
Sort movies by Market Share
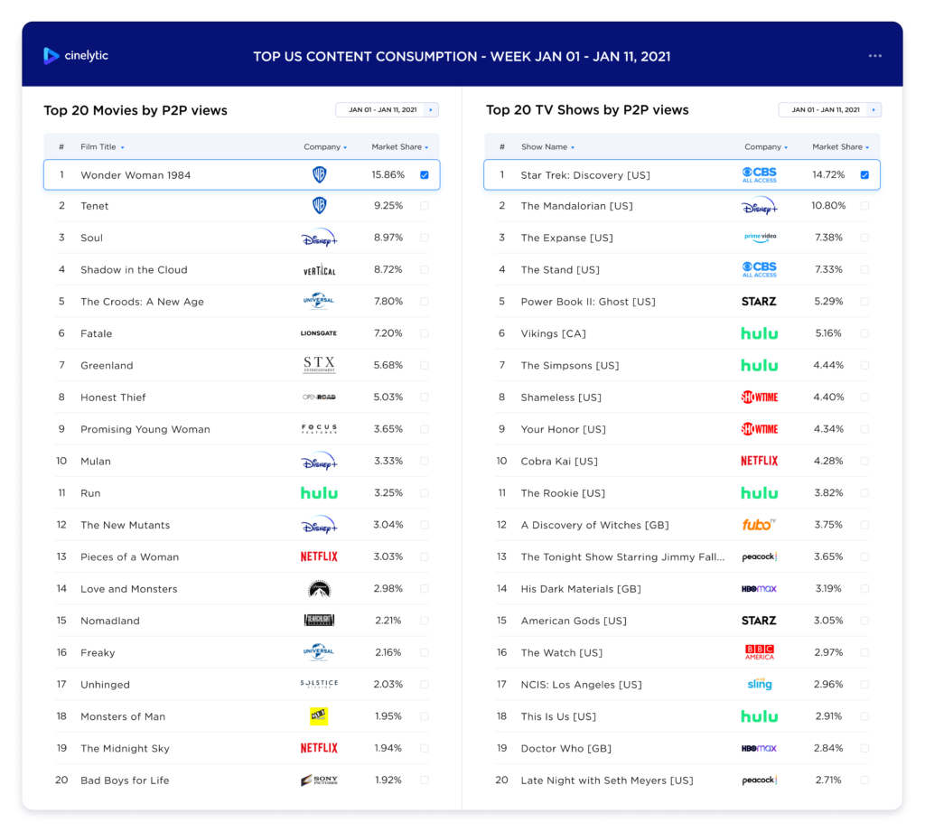(399, 147)
